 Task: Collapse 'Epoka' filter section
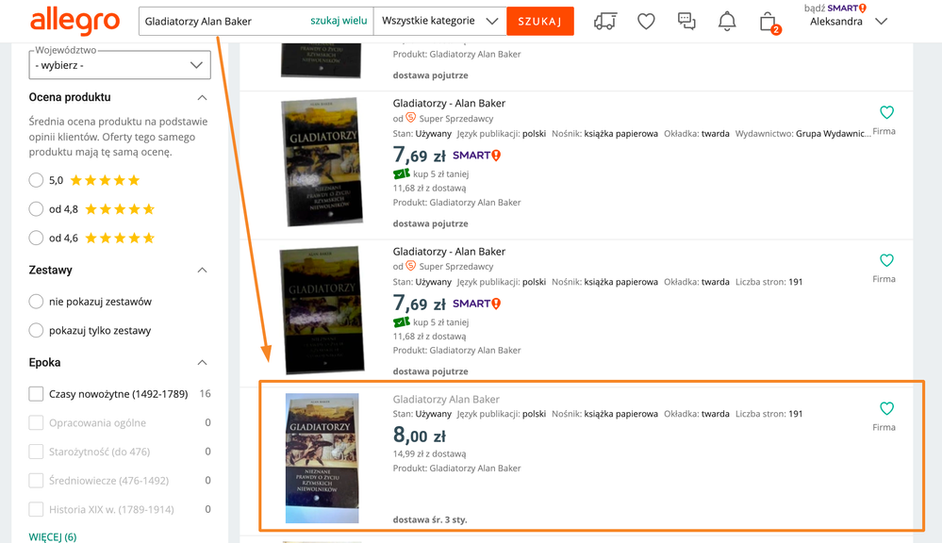point(203,363)
